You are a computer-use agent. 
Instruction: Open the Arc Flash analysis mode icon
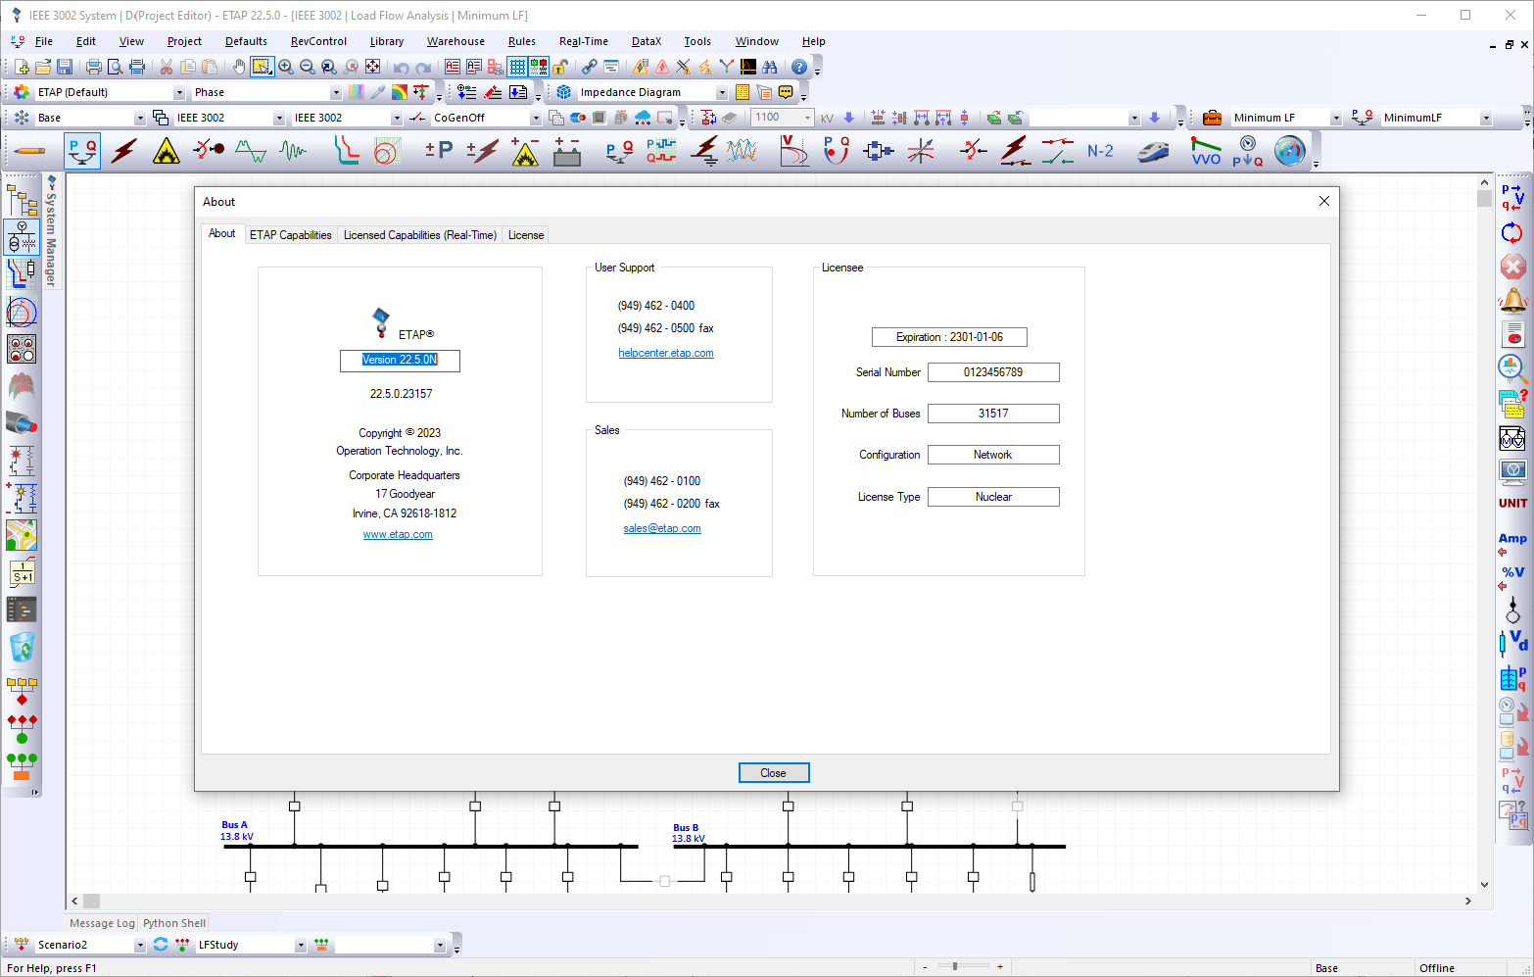point(167,151)
